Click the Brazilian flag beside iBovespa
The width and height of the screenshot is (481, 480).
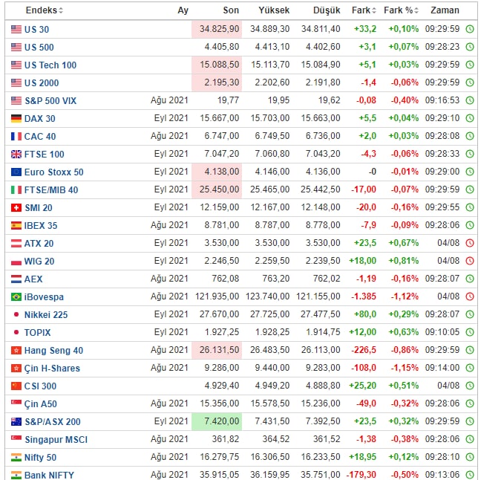(x=16, y=296)
